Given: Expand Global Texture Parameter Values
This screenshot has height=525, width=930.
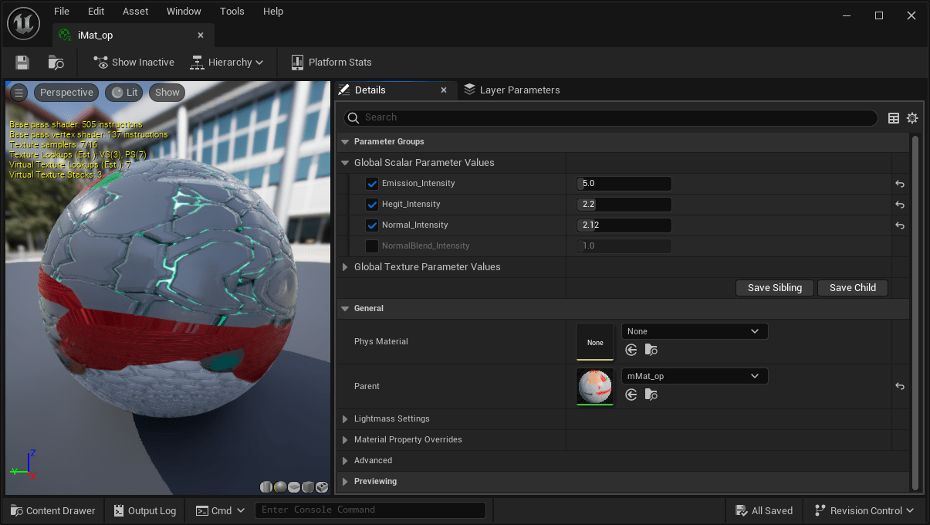Looking at the screenshot, I should coord(345,267).
